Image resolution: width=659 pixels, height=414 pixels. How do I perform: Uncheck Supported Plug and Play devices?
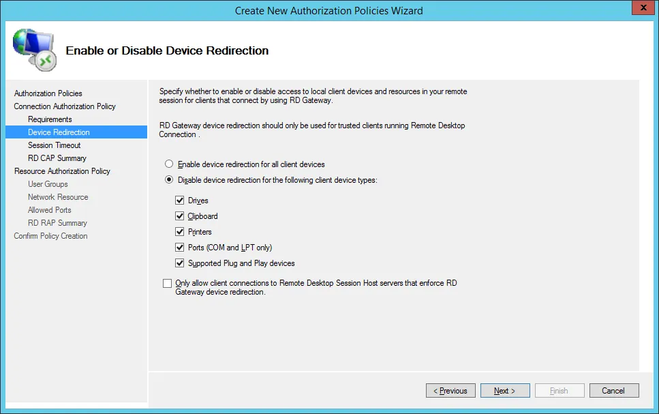[x=180, y=263]
